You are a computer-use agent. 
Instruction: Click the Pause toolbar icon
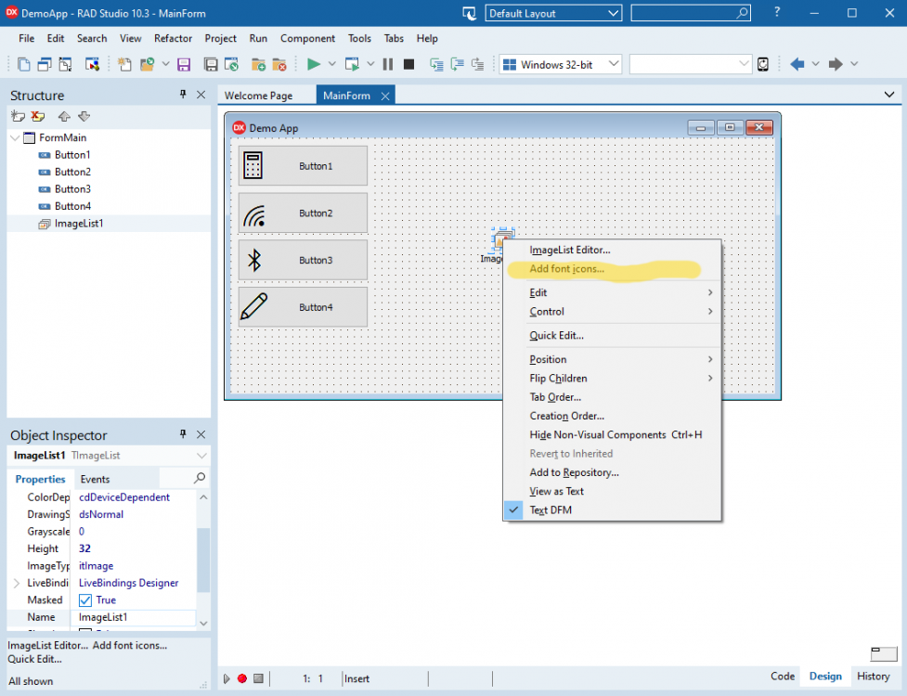(387, 64)
